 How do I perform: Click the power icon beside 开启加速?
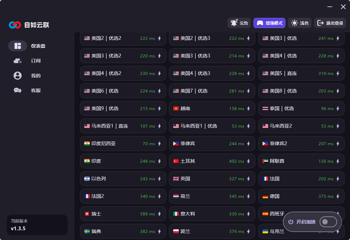(x=291, y=222)
